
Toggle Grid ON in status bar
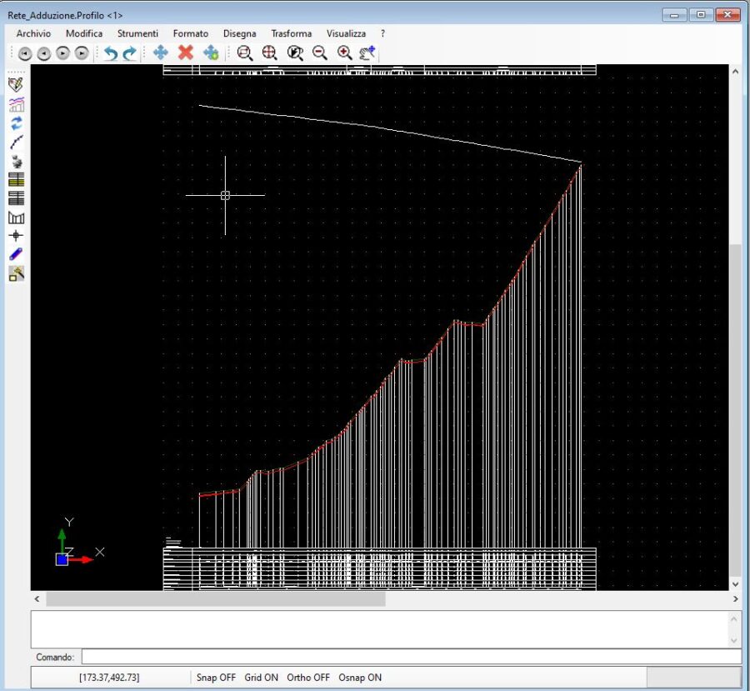point(261,678)
